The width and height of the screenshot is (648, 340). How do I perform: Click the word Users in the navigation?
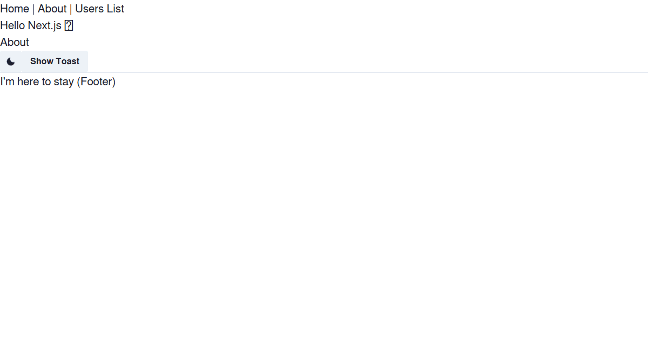pos(89,9)
